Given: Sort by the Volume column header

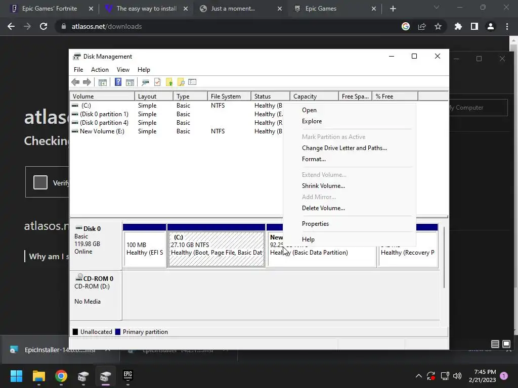Looking at the screenshot, I should tap(102, 96).
